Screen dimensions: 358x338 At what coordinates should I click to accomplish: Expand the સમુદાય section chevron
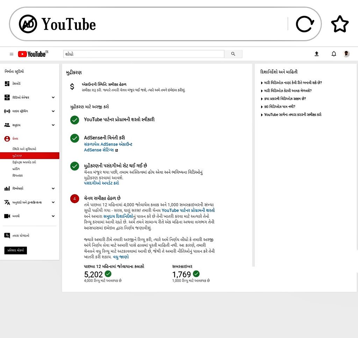pos(53,125)
